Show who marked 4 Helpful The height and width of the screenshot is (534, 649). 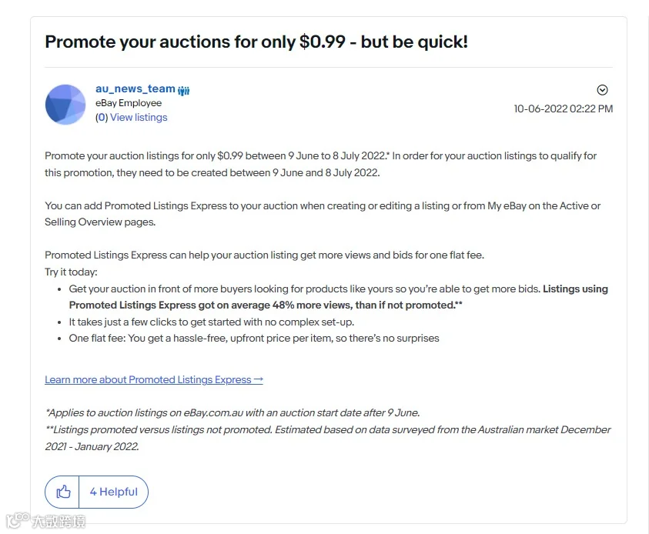coord(114,492)
